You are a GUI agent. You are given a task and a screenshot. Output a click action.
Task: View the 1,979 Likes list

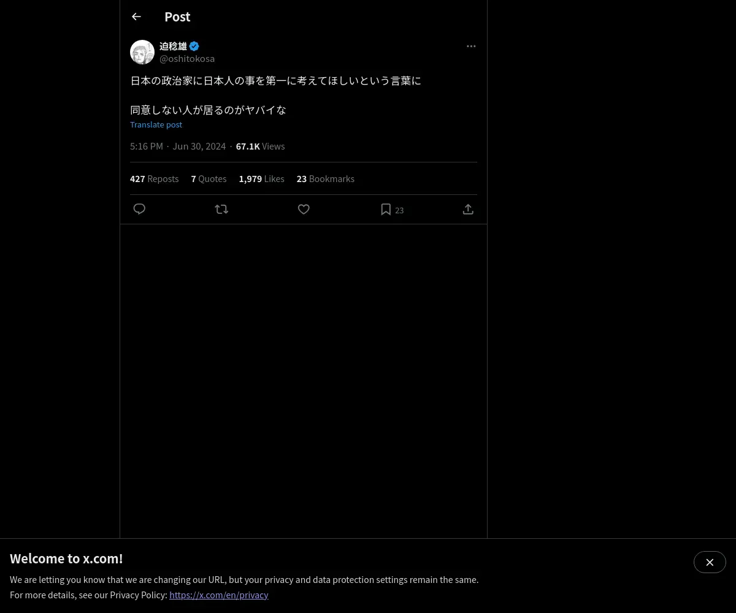261,178
